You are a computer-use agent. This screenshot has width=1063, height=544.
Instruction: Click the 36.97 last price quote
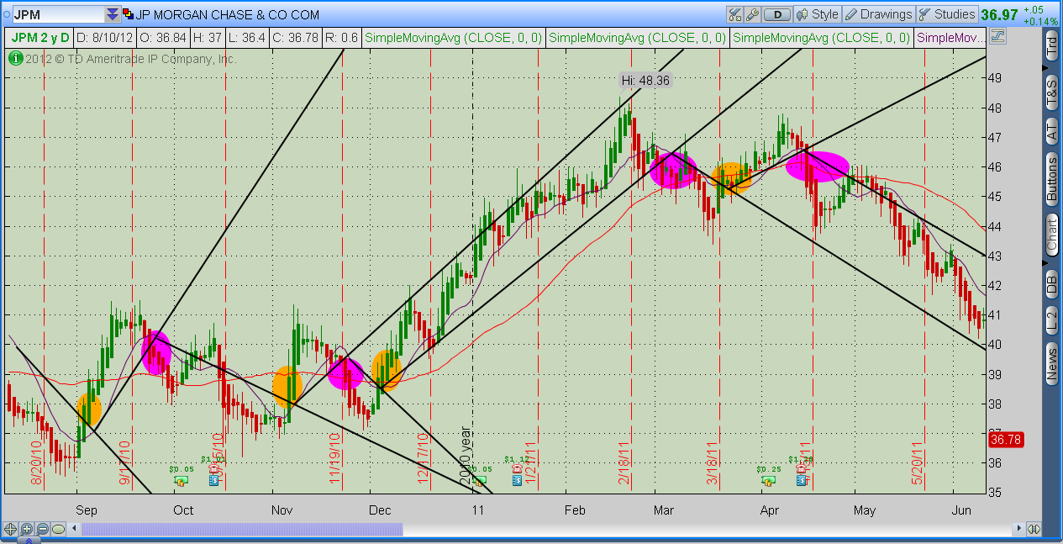[999, 14]
